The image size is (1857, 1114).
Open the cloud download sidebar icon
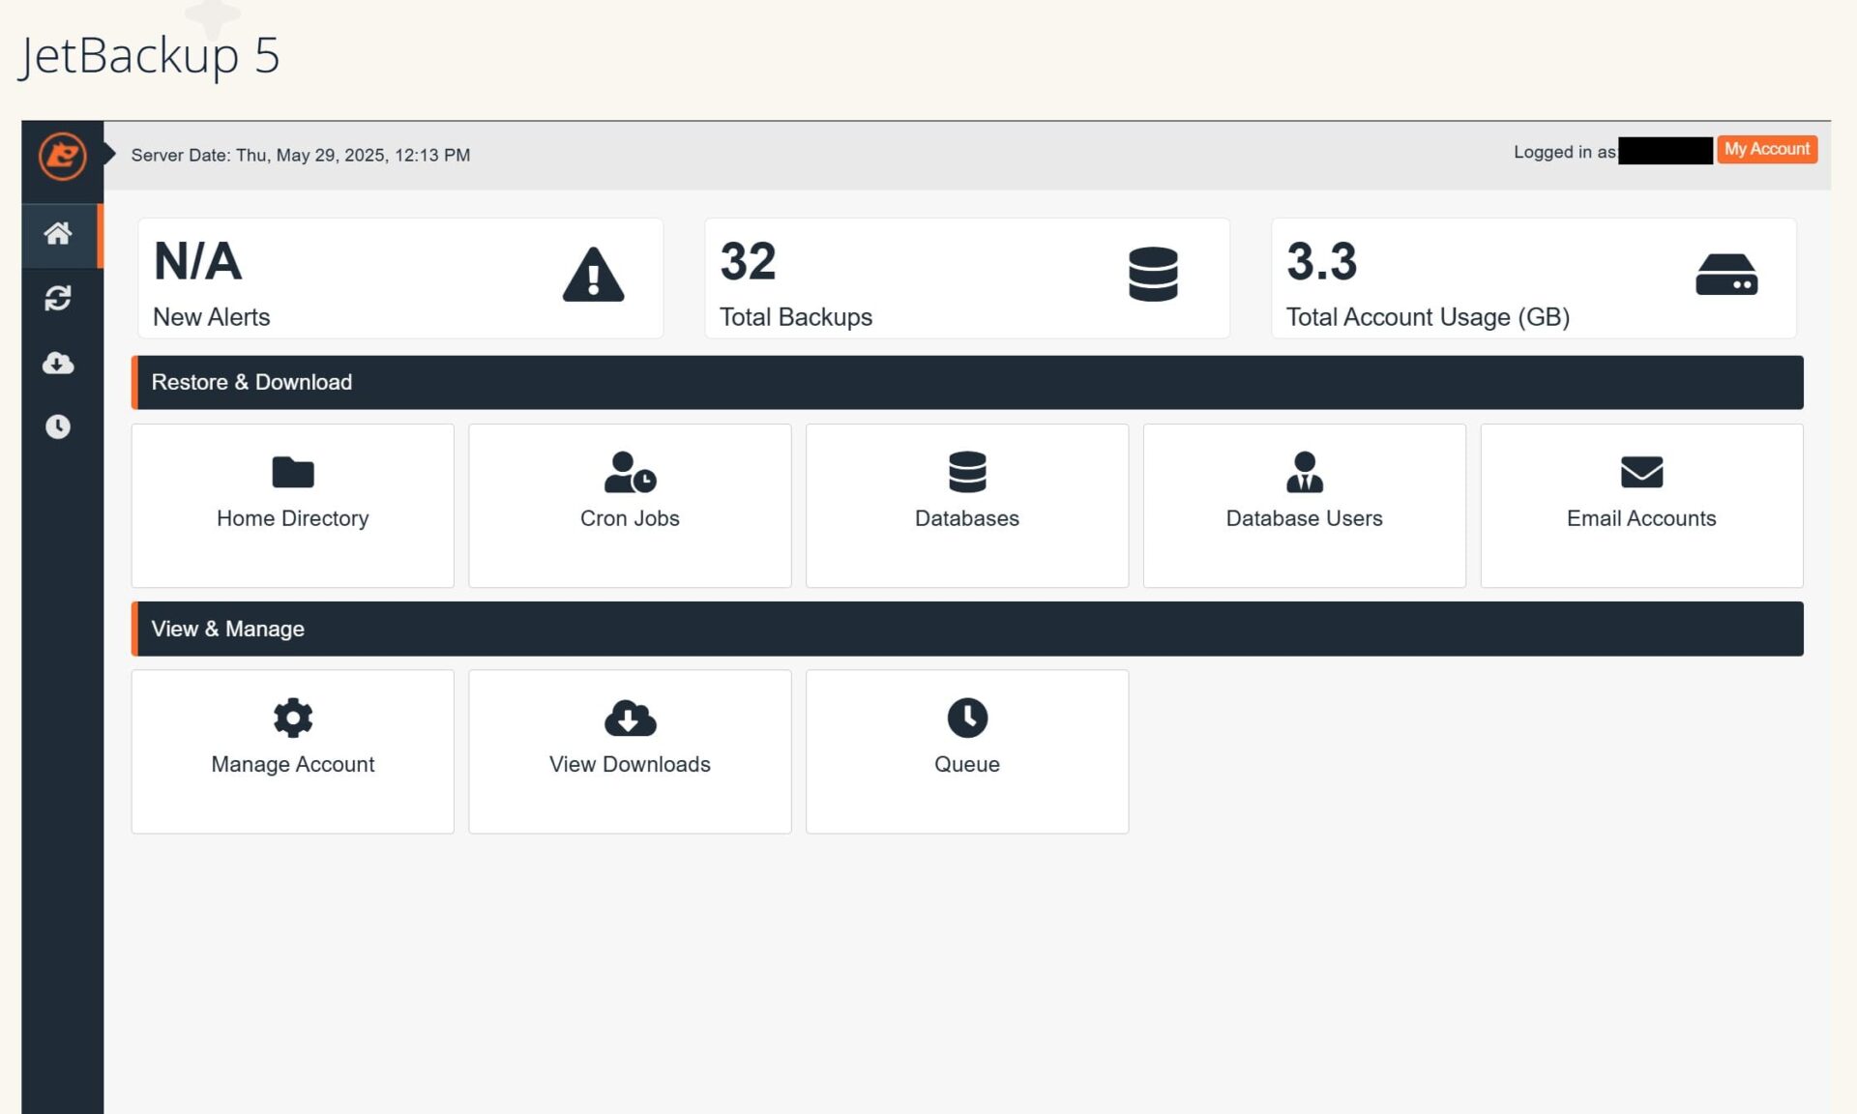click(58, 363)
